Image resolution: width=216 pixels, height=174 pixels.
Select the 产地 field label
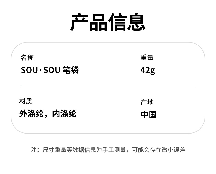pyautogui.click(x=147, y=102)
